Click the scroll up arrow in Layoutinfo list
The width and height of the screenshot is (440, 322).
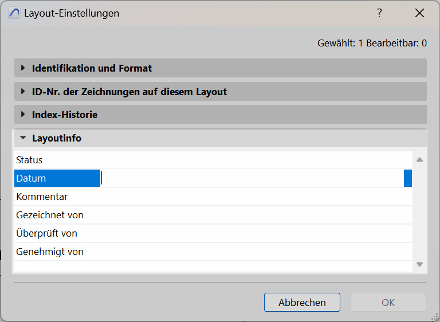point(419,160)
